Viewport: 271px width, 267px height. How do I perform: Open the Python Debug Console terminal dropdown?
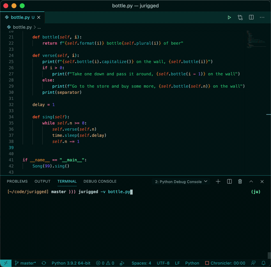pyautogui.click(x=181, y=181)
